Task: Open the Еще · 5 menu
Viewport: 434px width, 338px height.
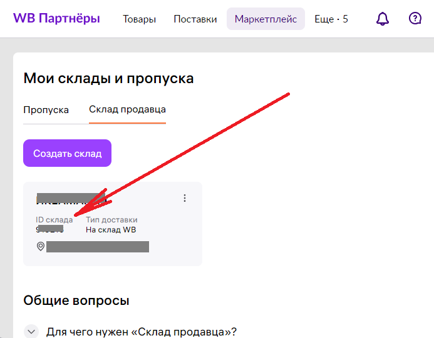Action: click(x=331, y=19)
